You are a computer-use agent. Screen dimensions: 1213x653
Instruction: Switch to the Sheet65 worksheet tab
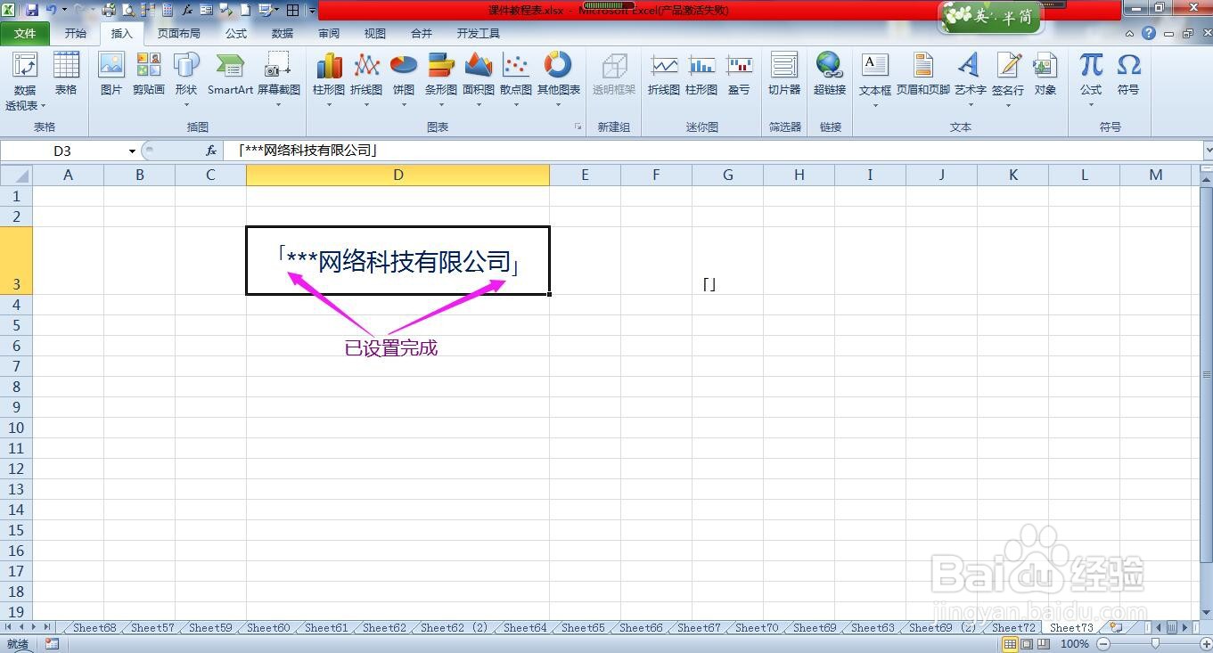point(581,627)
